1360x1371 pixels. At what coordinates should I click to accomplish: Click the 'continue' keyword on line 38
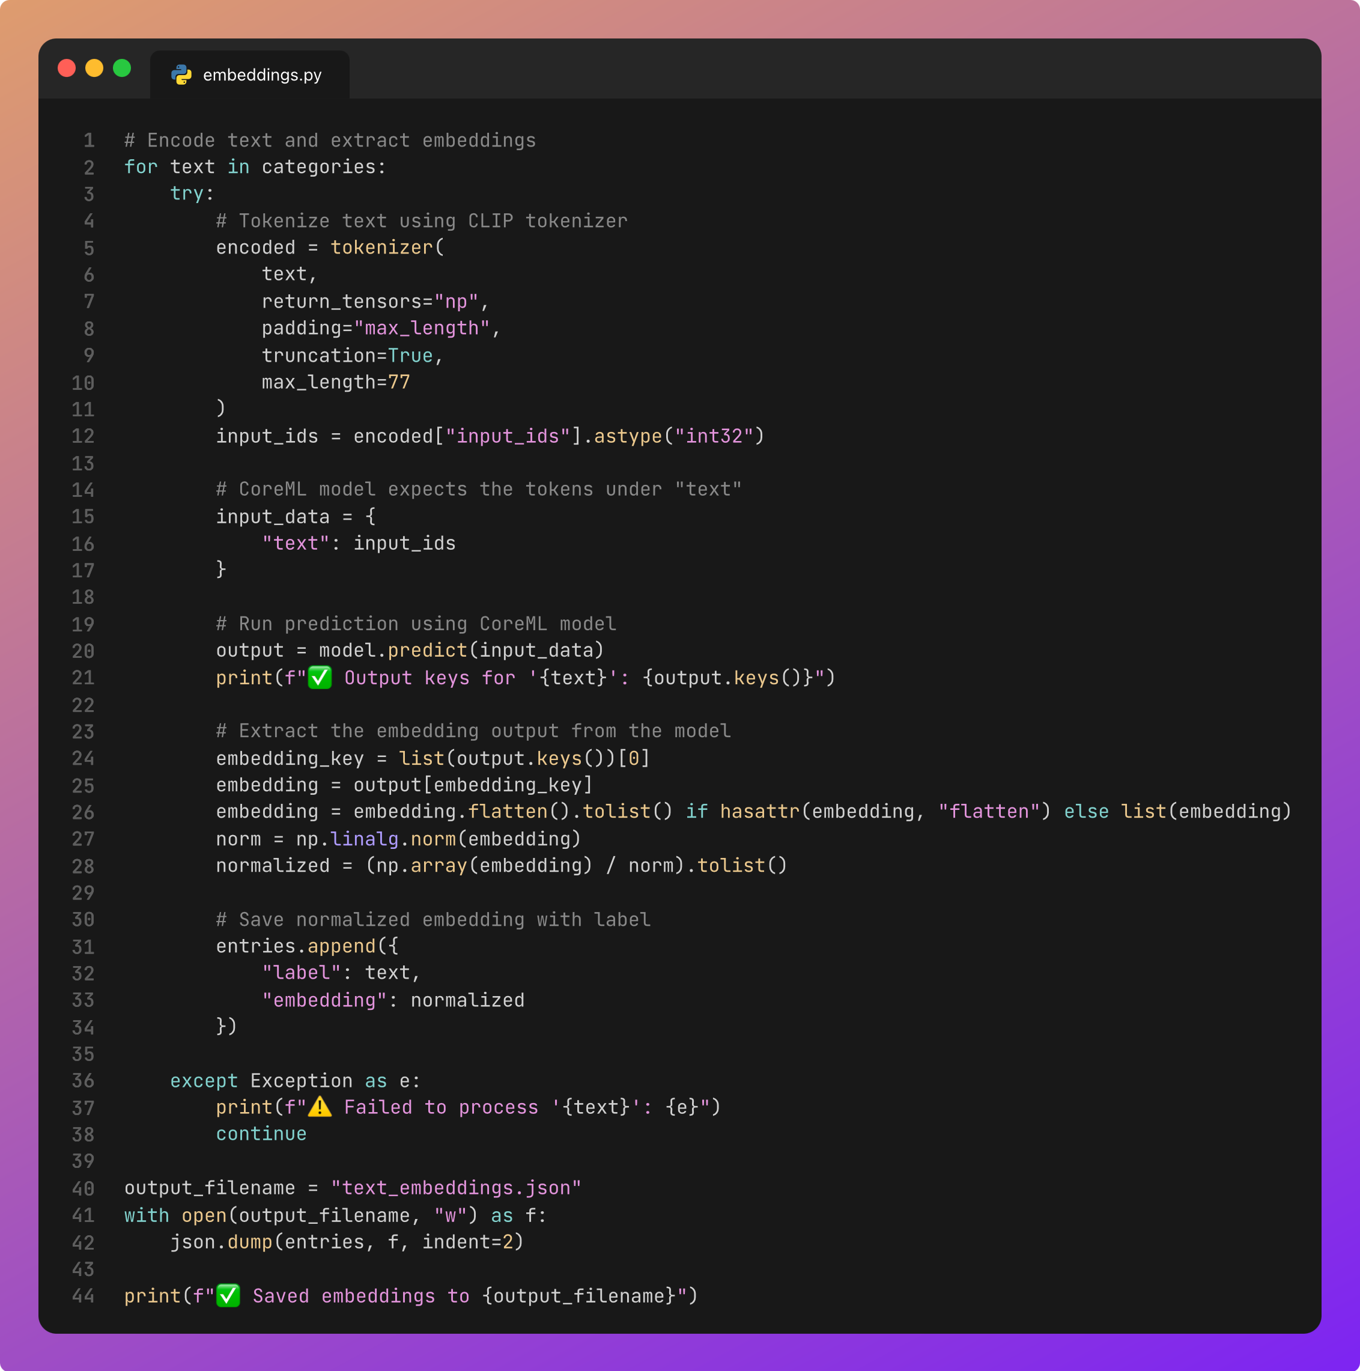pyautogui.click(x=261, y=1134)
